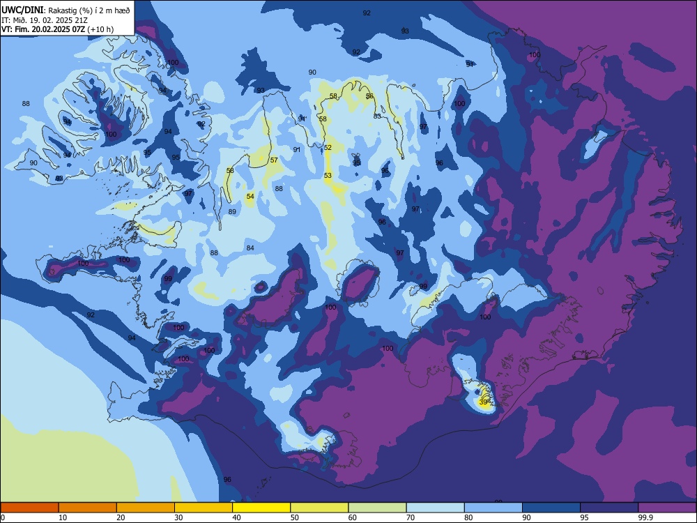Click the 20–30 light orange legend swatch
697x523 pixels.
[146, 508]
